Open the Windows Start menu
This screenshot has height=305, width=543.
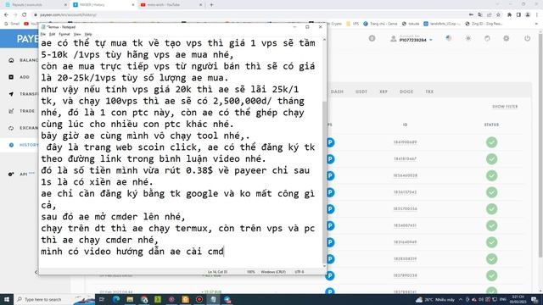point(7,299)
